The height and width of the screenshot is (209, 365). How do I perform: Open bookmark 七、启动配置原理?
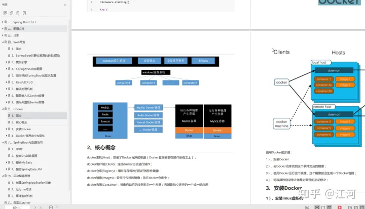point(19,176)
